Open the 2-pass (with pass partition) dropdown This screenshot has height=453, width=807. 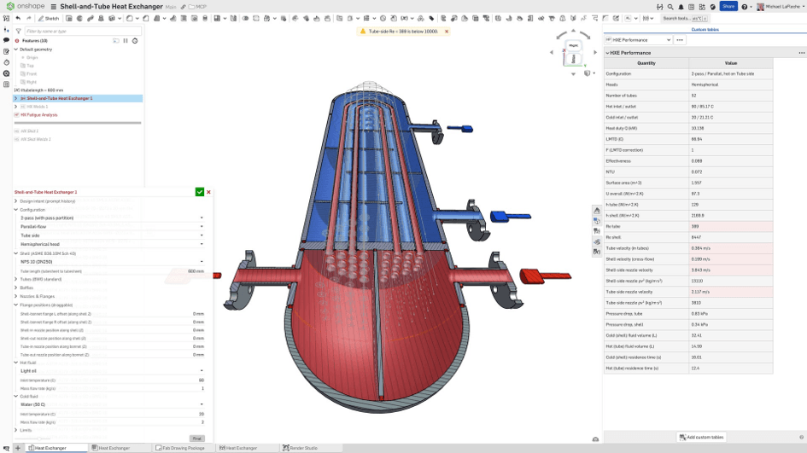[112, 218]
